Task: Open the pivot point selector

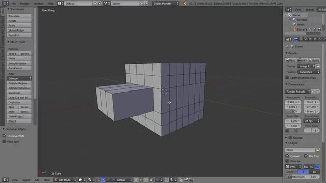Action: click(x=92, y=180)
